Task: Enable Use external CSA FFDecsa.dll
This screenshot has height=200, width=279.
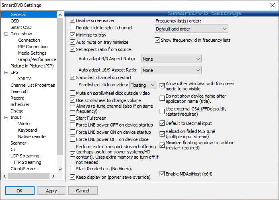Action: [162, 112]
